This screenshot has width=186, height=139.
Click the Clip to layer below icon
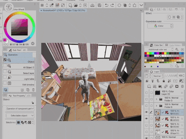click(x=147, y=81)
